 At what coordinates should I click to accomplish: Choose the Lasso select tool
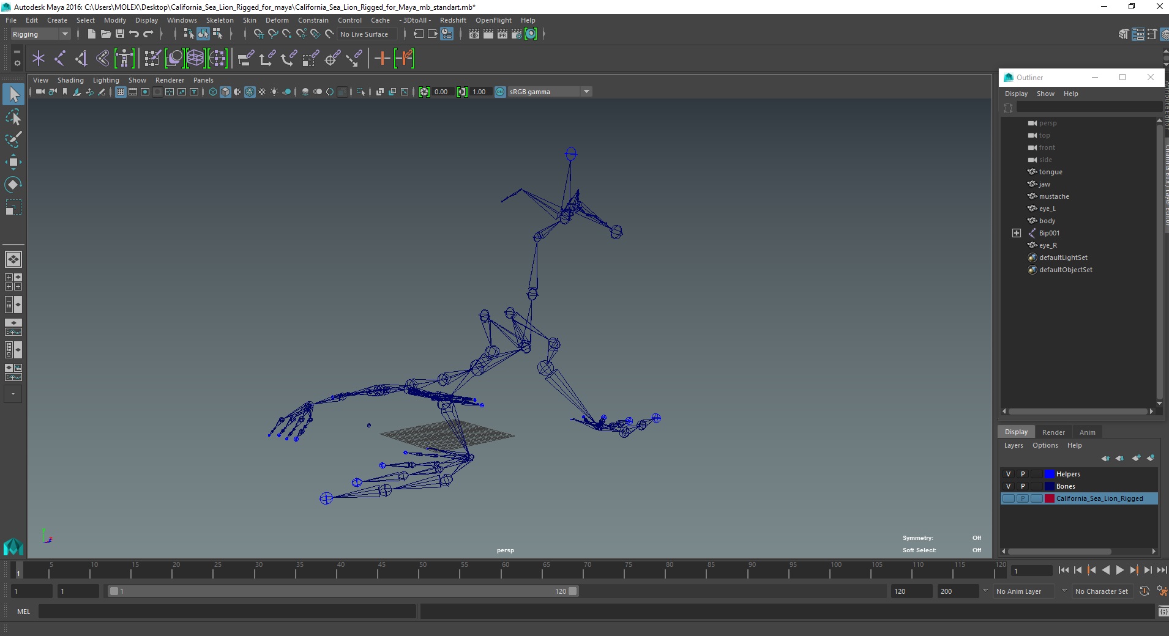coord(13,117)
